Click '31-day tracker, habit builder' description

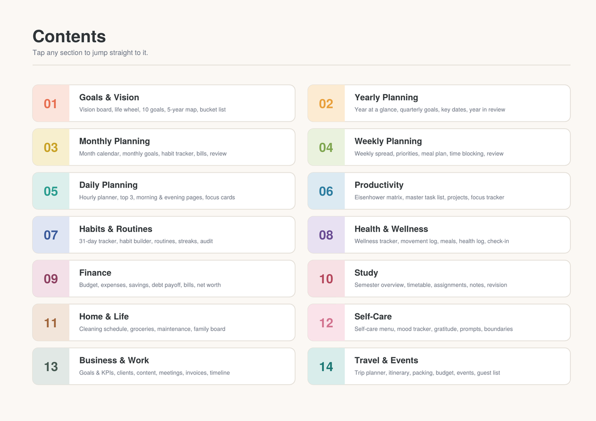pos(146,241)
